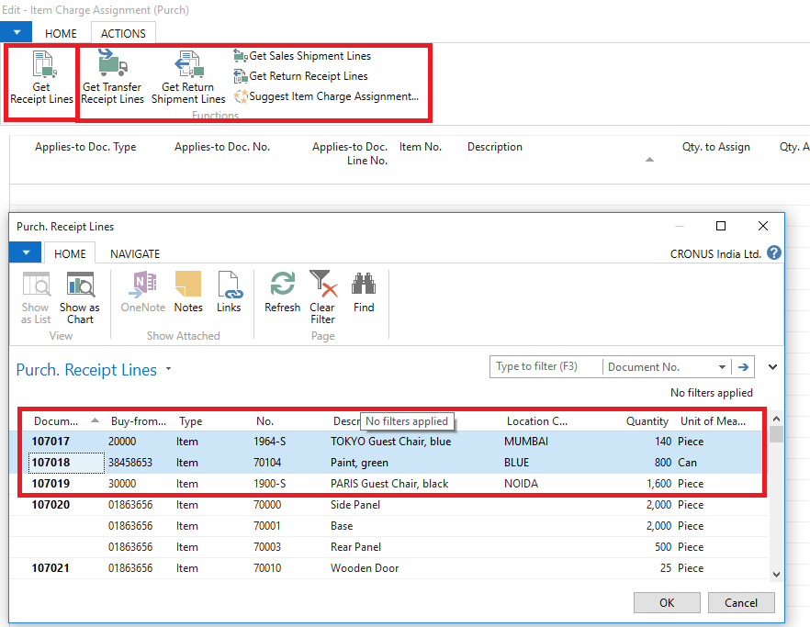Click PARIS Guest Chair, black description
The width and height of the screenshot is (810, 627).
(389, 484)
